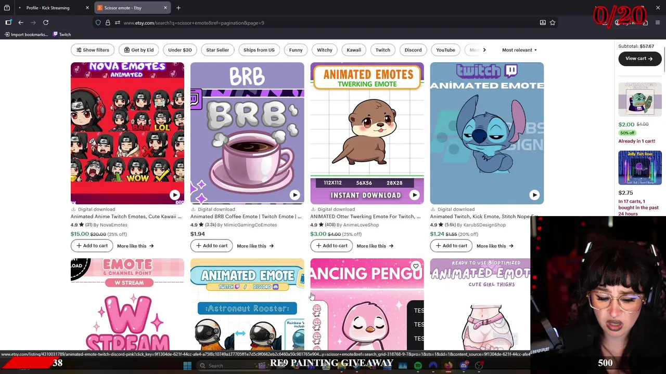The width and height of the screenshot is (666, 374).
Task: Play the BRB Coffee emote video
Action: tap(294, 195)
